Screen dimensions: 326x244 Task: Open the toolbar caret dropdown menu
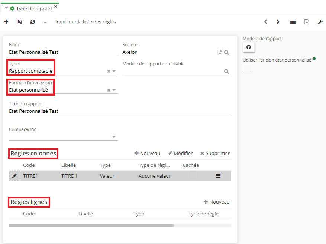(x=45, y=22)
